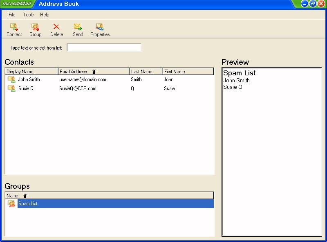
Task: Click the search text input field
Action: [104, 48]
